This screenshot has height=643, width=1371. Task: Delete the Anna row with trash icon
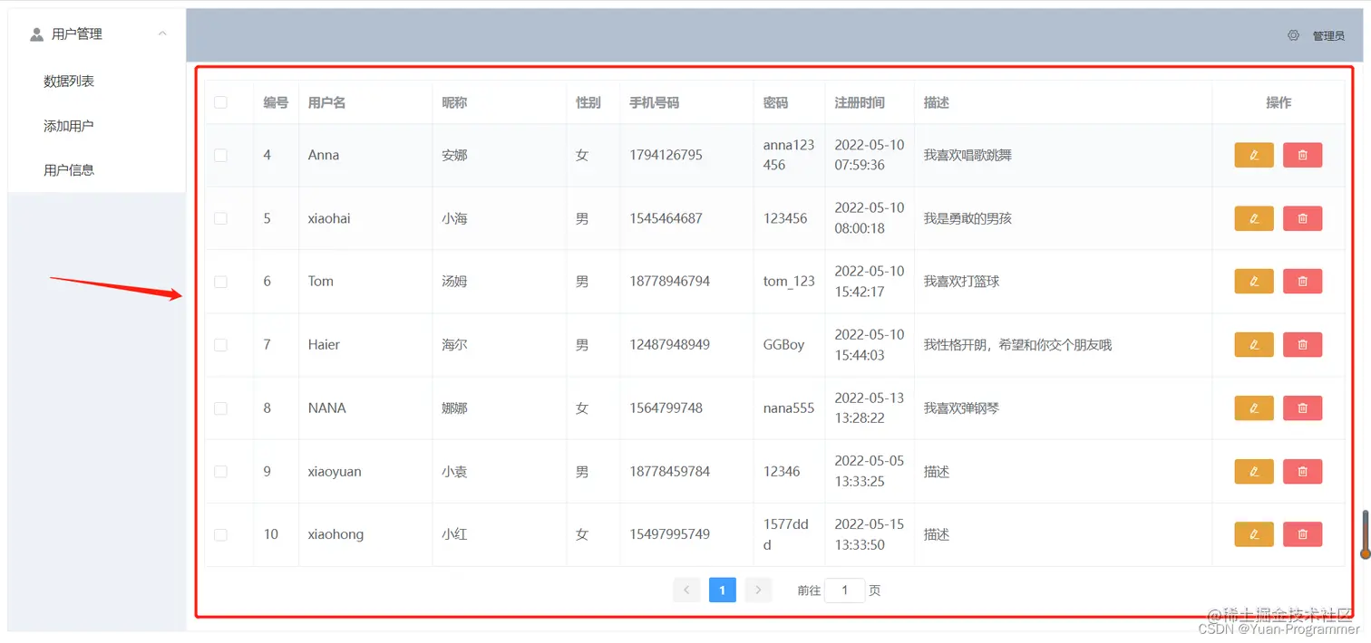(x=1302, y=155)
